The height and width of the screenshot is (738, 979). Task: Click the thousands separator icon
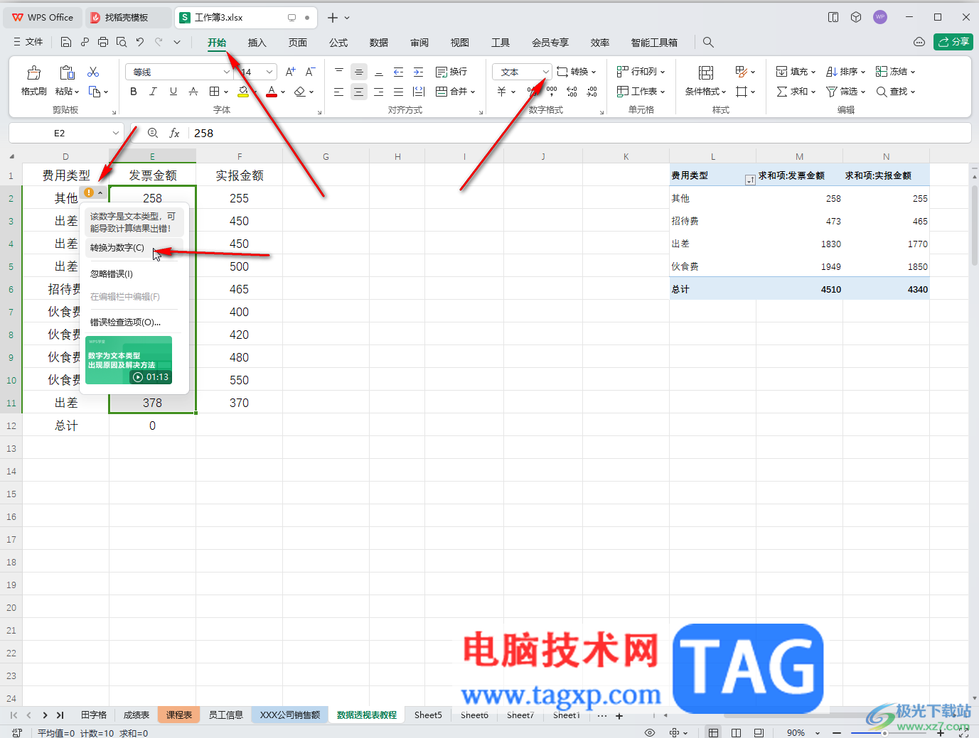coord(552,91)
